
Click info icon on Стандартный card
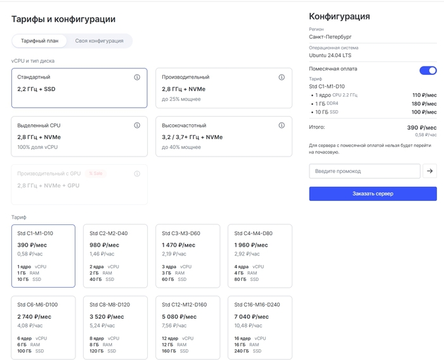coord(137,77)
